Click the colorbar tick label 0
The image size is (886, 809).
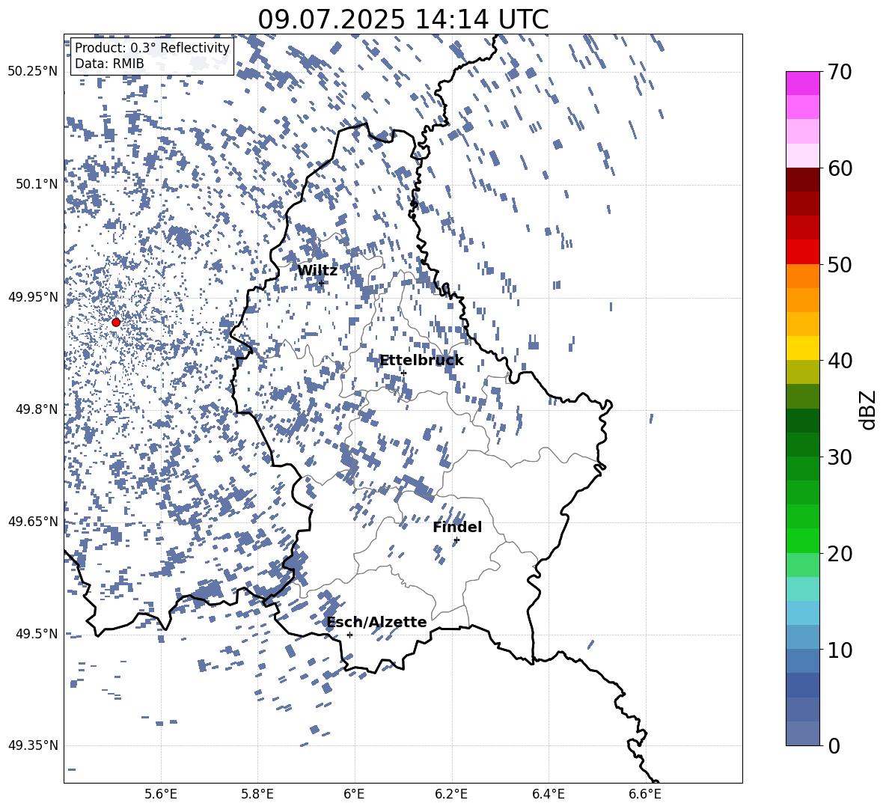point(834,746)
